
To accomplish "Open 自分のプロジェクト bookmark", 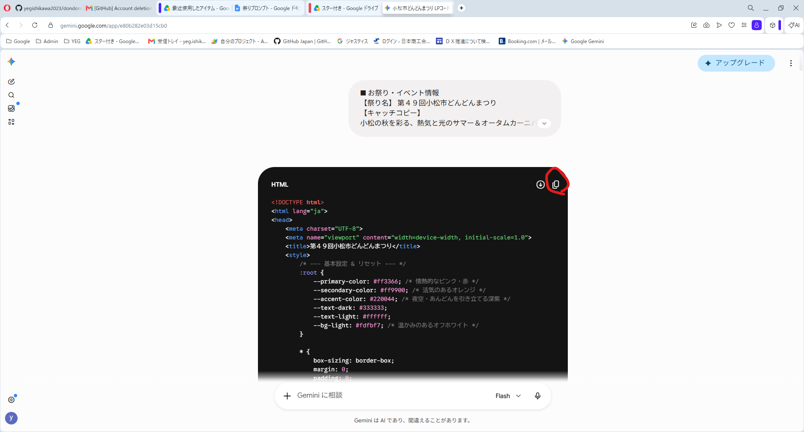I will point(240,41).
